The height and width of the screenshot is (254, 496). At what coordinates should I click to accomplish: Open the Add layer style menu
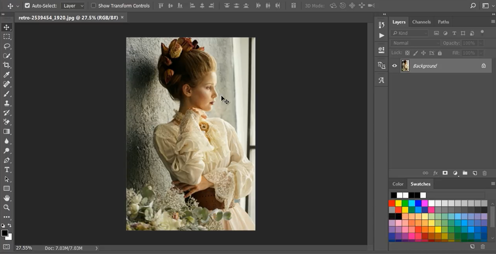coord(435,173)
